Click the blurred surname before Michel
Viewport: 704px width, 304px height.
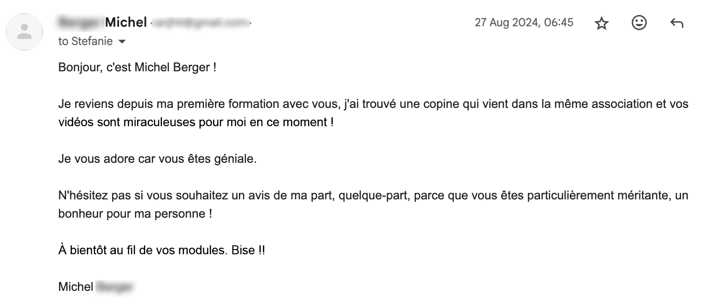point(80,22)
